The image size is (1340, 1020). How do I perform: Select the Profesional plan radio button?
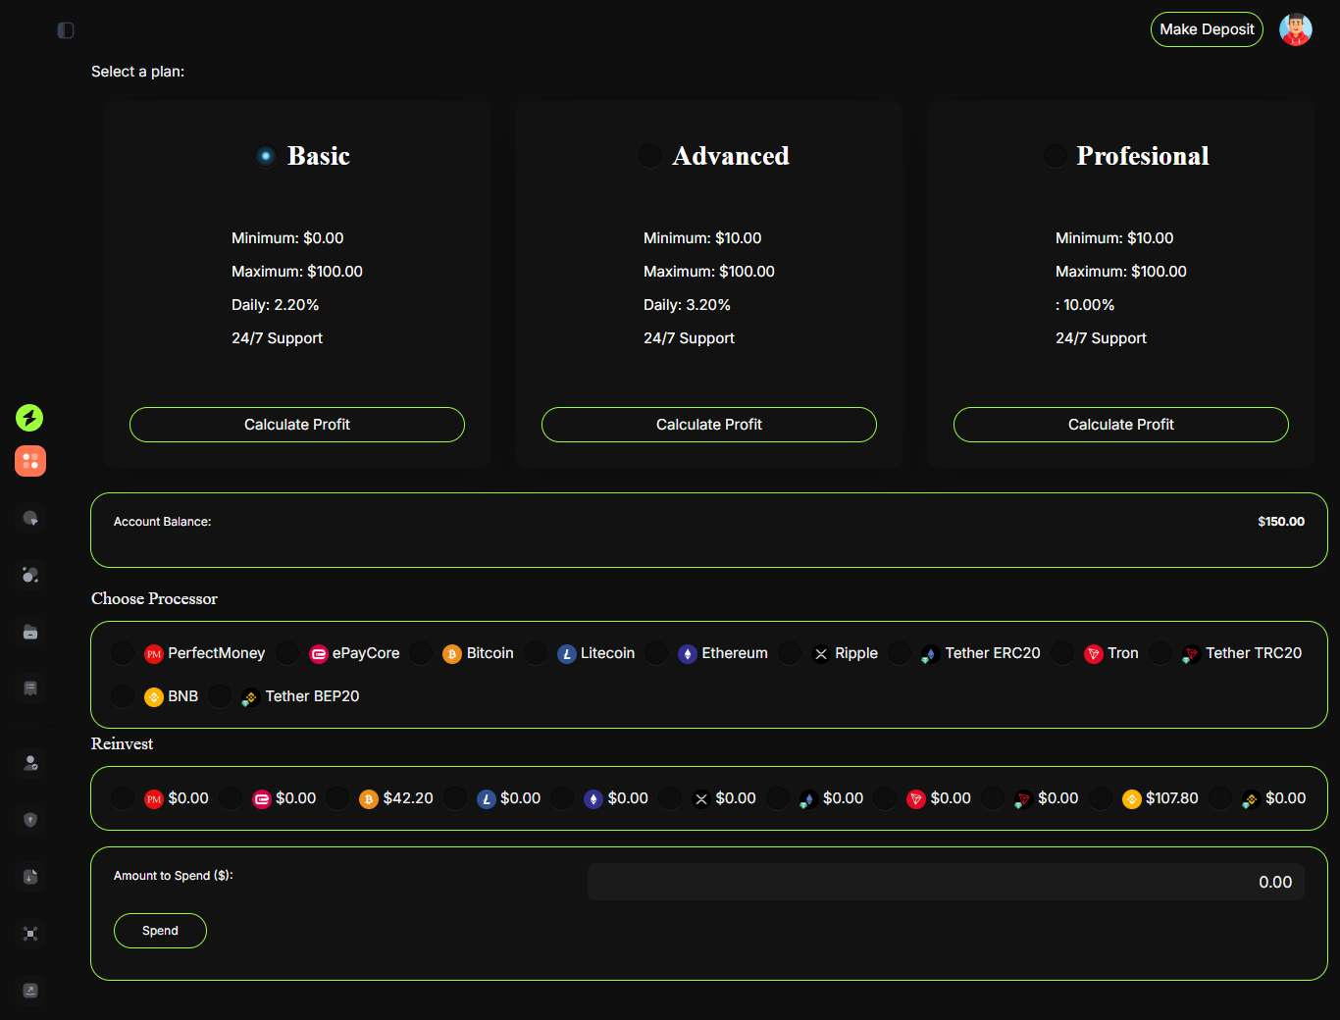click(1055, 156)
